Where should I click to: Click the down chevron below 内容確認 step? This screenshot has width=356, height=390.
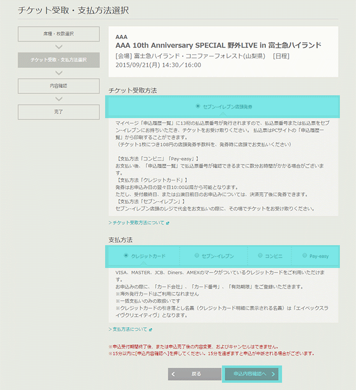point(59,99)
